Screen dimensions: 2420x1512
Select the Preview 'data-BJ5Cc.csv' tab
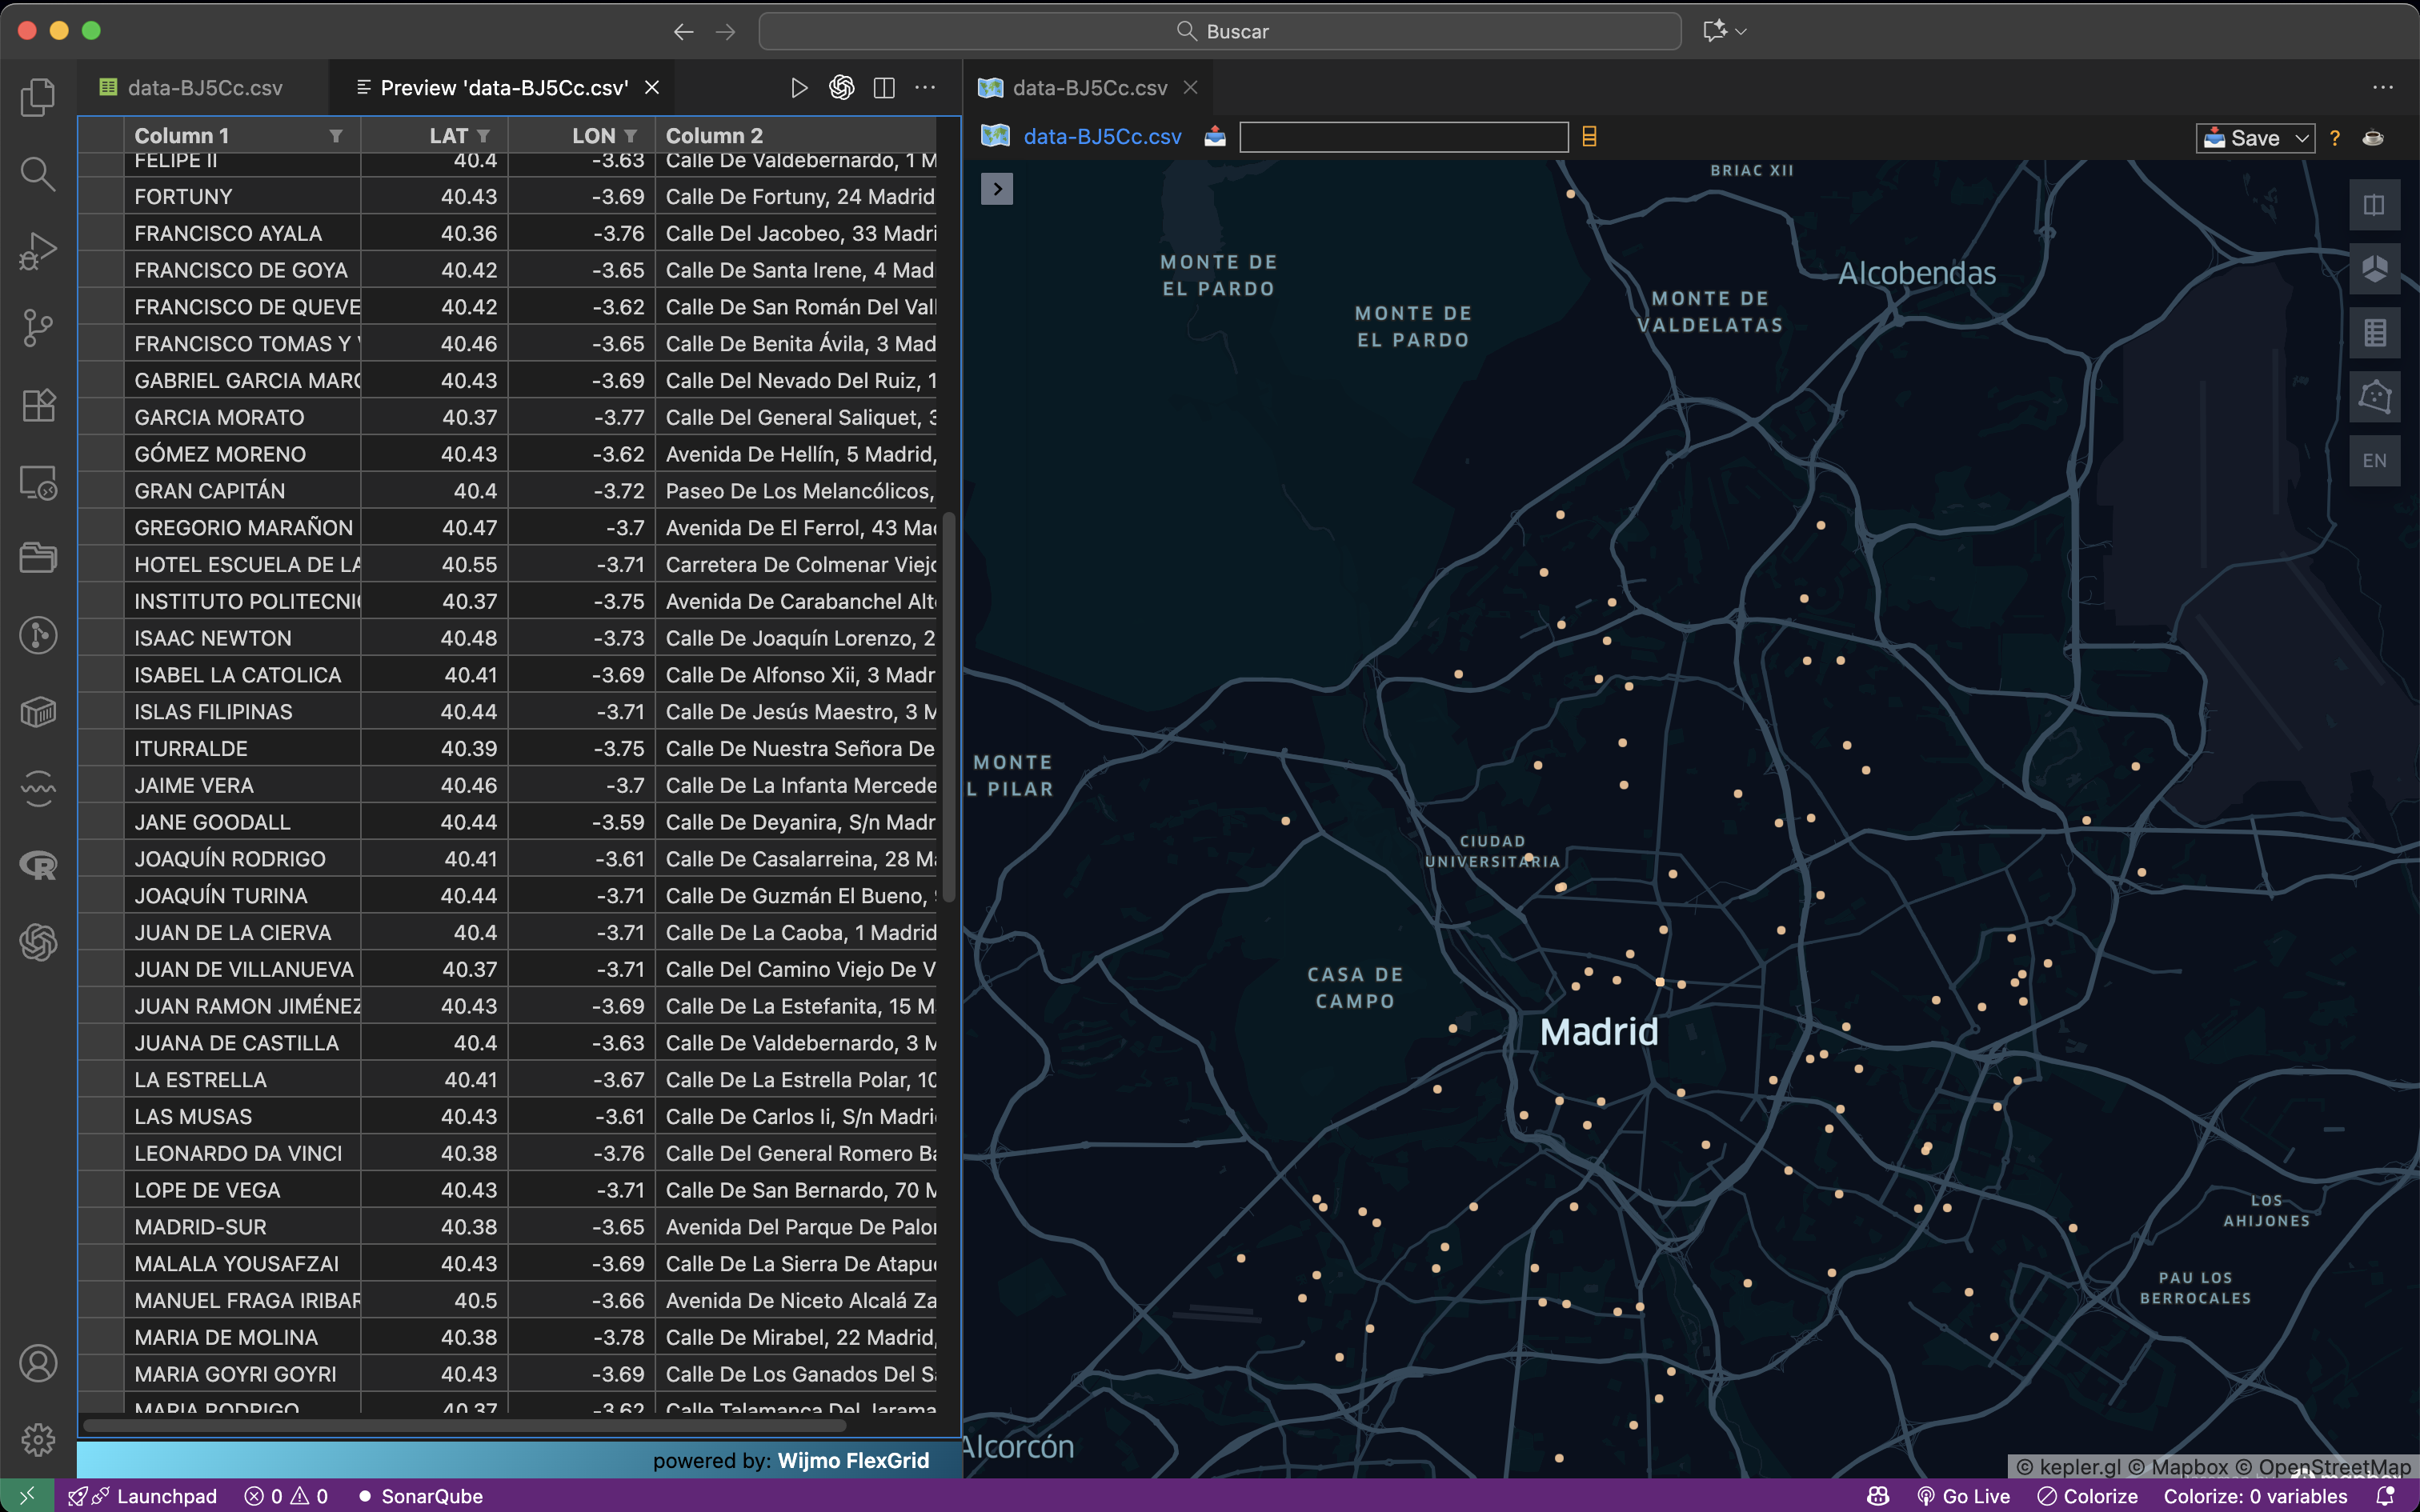[x=503, y=88]
